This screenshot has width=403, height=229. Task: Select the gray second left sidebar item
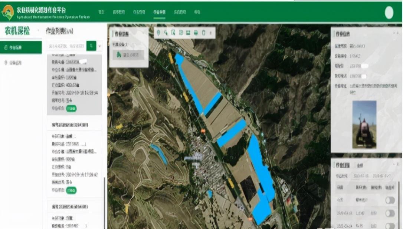tap(21, 63)
